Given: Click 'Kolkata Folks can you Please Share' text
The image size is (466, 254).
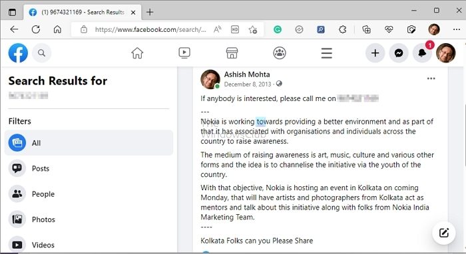Looking at the screenshot, I should point(257,241).
